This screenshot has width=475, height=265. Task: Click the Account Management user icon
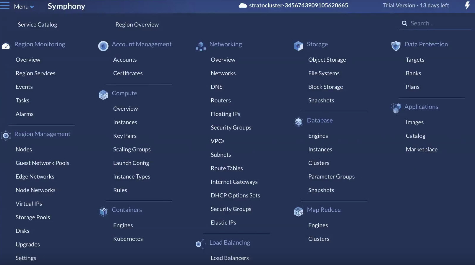tap(103, 46)
